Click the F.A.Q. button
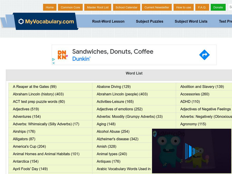Viewport: 232px width, 174px height. [x=202, y=7]
